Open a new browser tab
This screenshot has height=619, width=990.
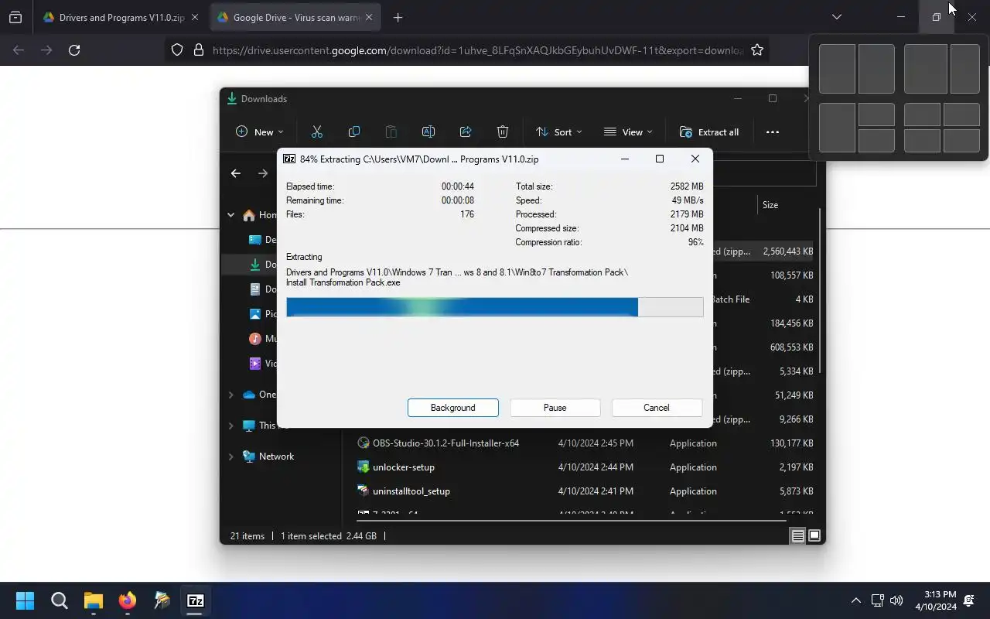coord(398,17)
